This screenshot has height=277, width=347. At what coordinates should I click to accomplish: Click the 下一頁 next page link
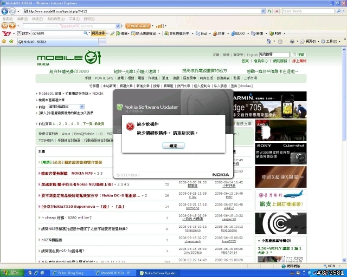87,124
